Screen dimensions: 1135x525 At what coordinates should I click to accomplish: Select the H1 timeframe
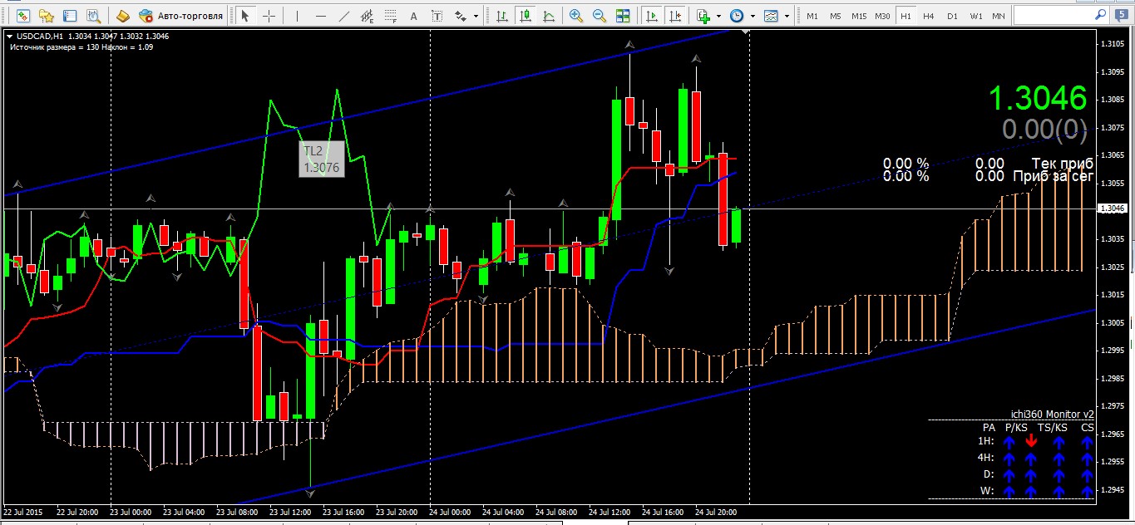pyautogui.click(x=906, y=16)
